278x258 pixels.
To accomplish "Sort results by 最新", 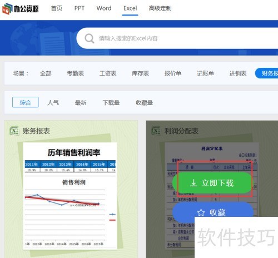I will tap(81, 102).
